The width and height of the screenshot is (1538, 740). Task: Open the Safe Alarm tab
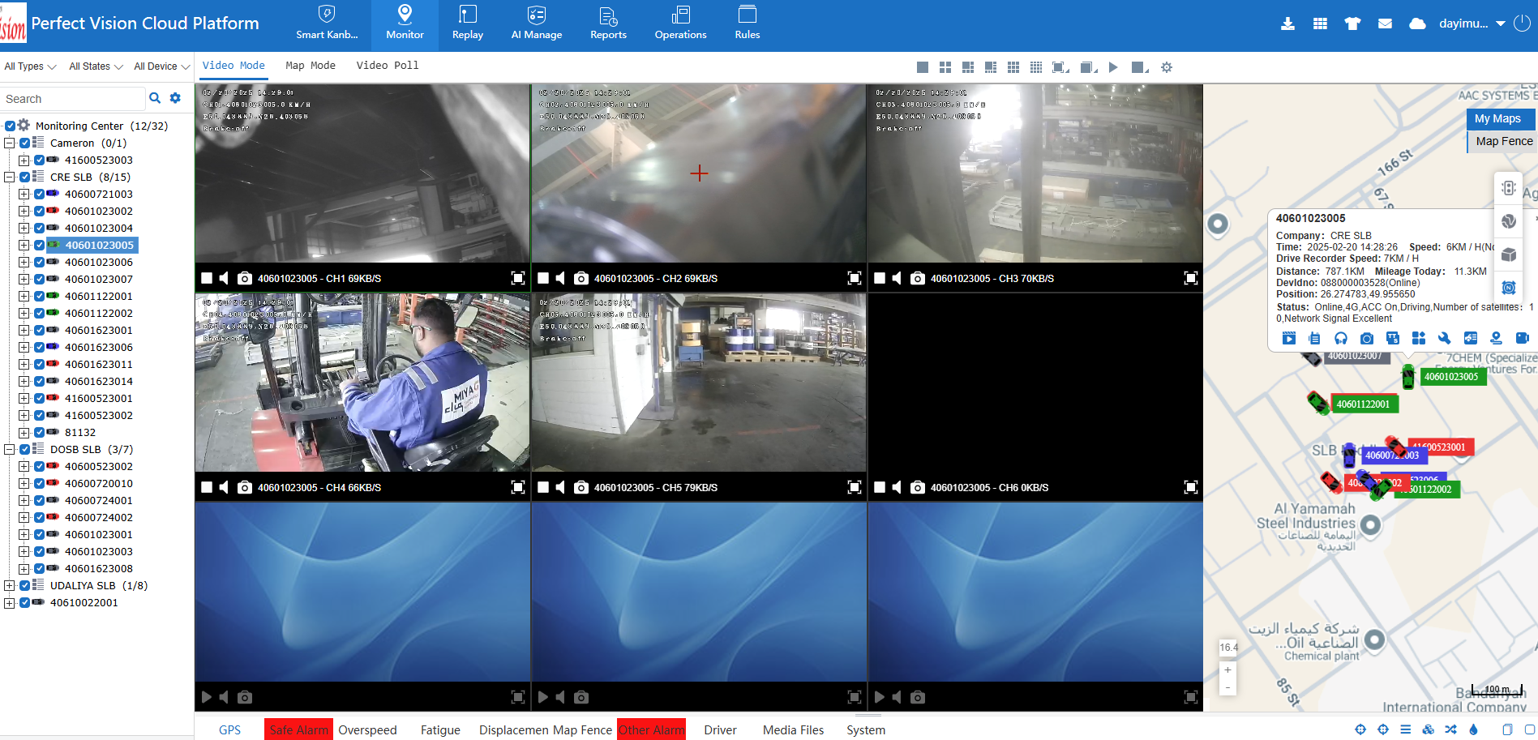(x=298, y=729)
